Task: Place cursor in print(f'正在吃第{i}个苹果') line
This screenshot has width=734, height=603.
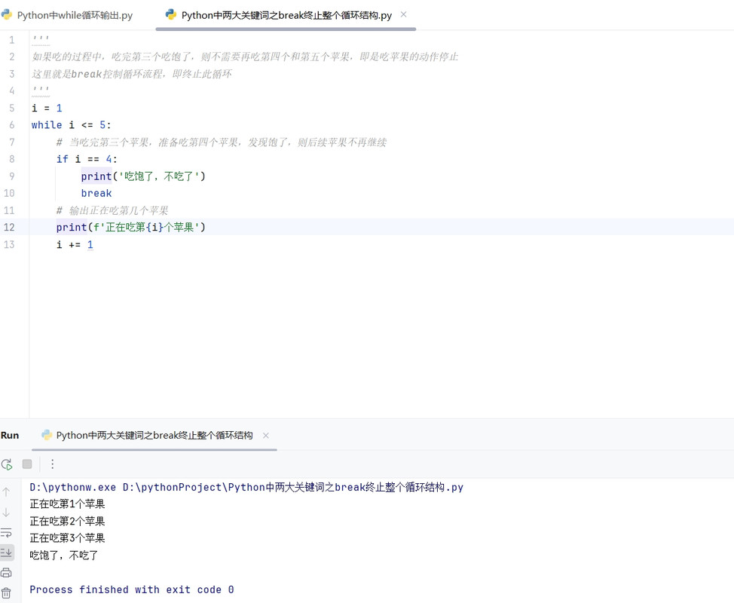Action: click(131, 228)
